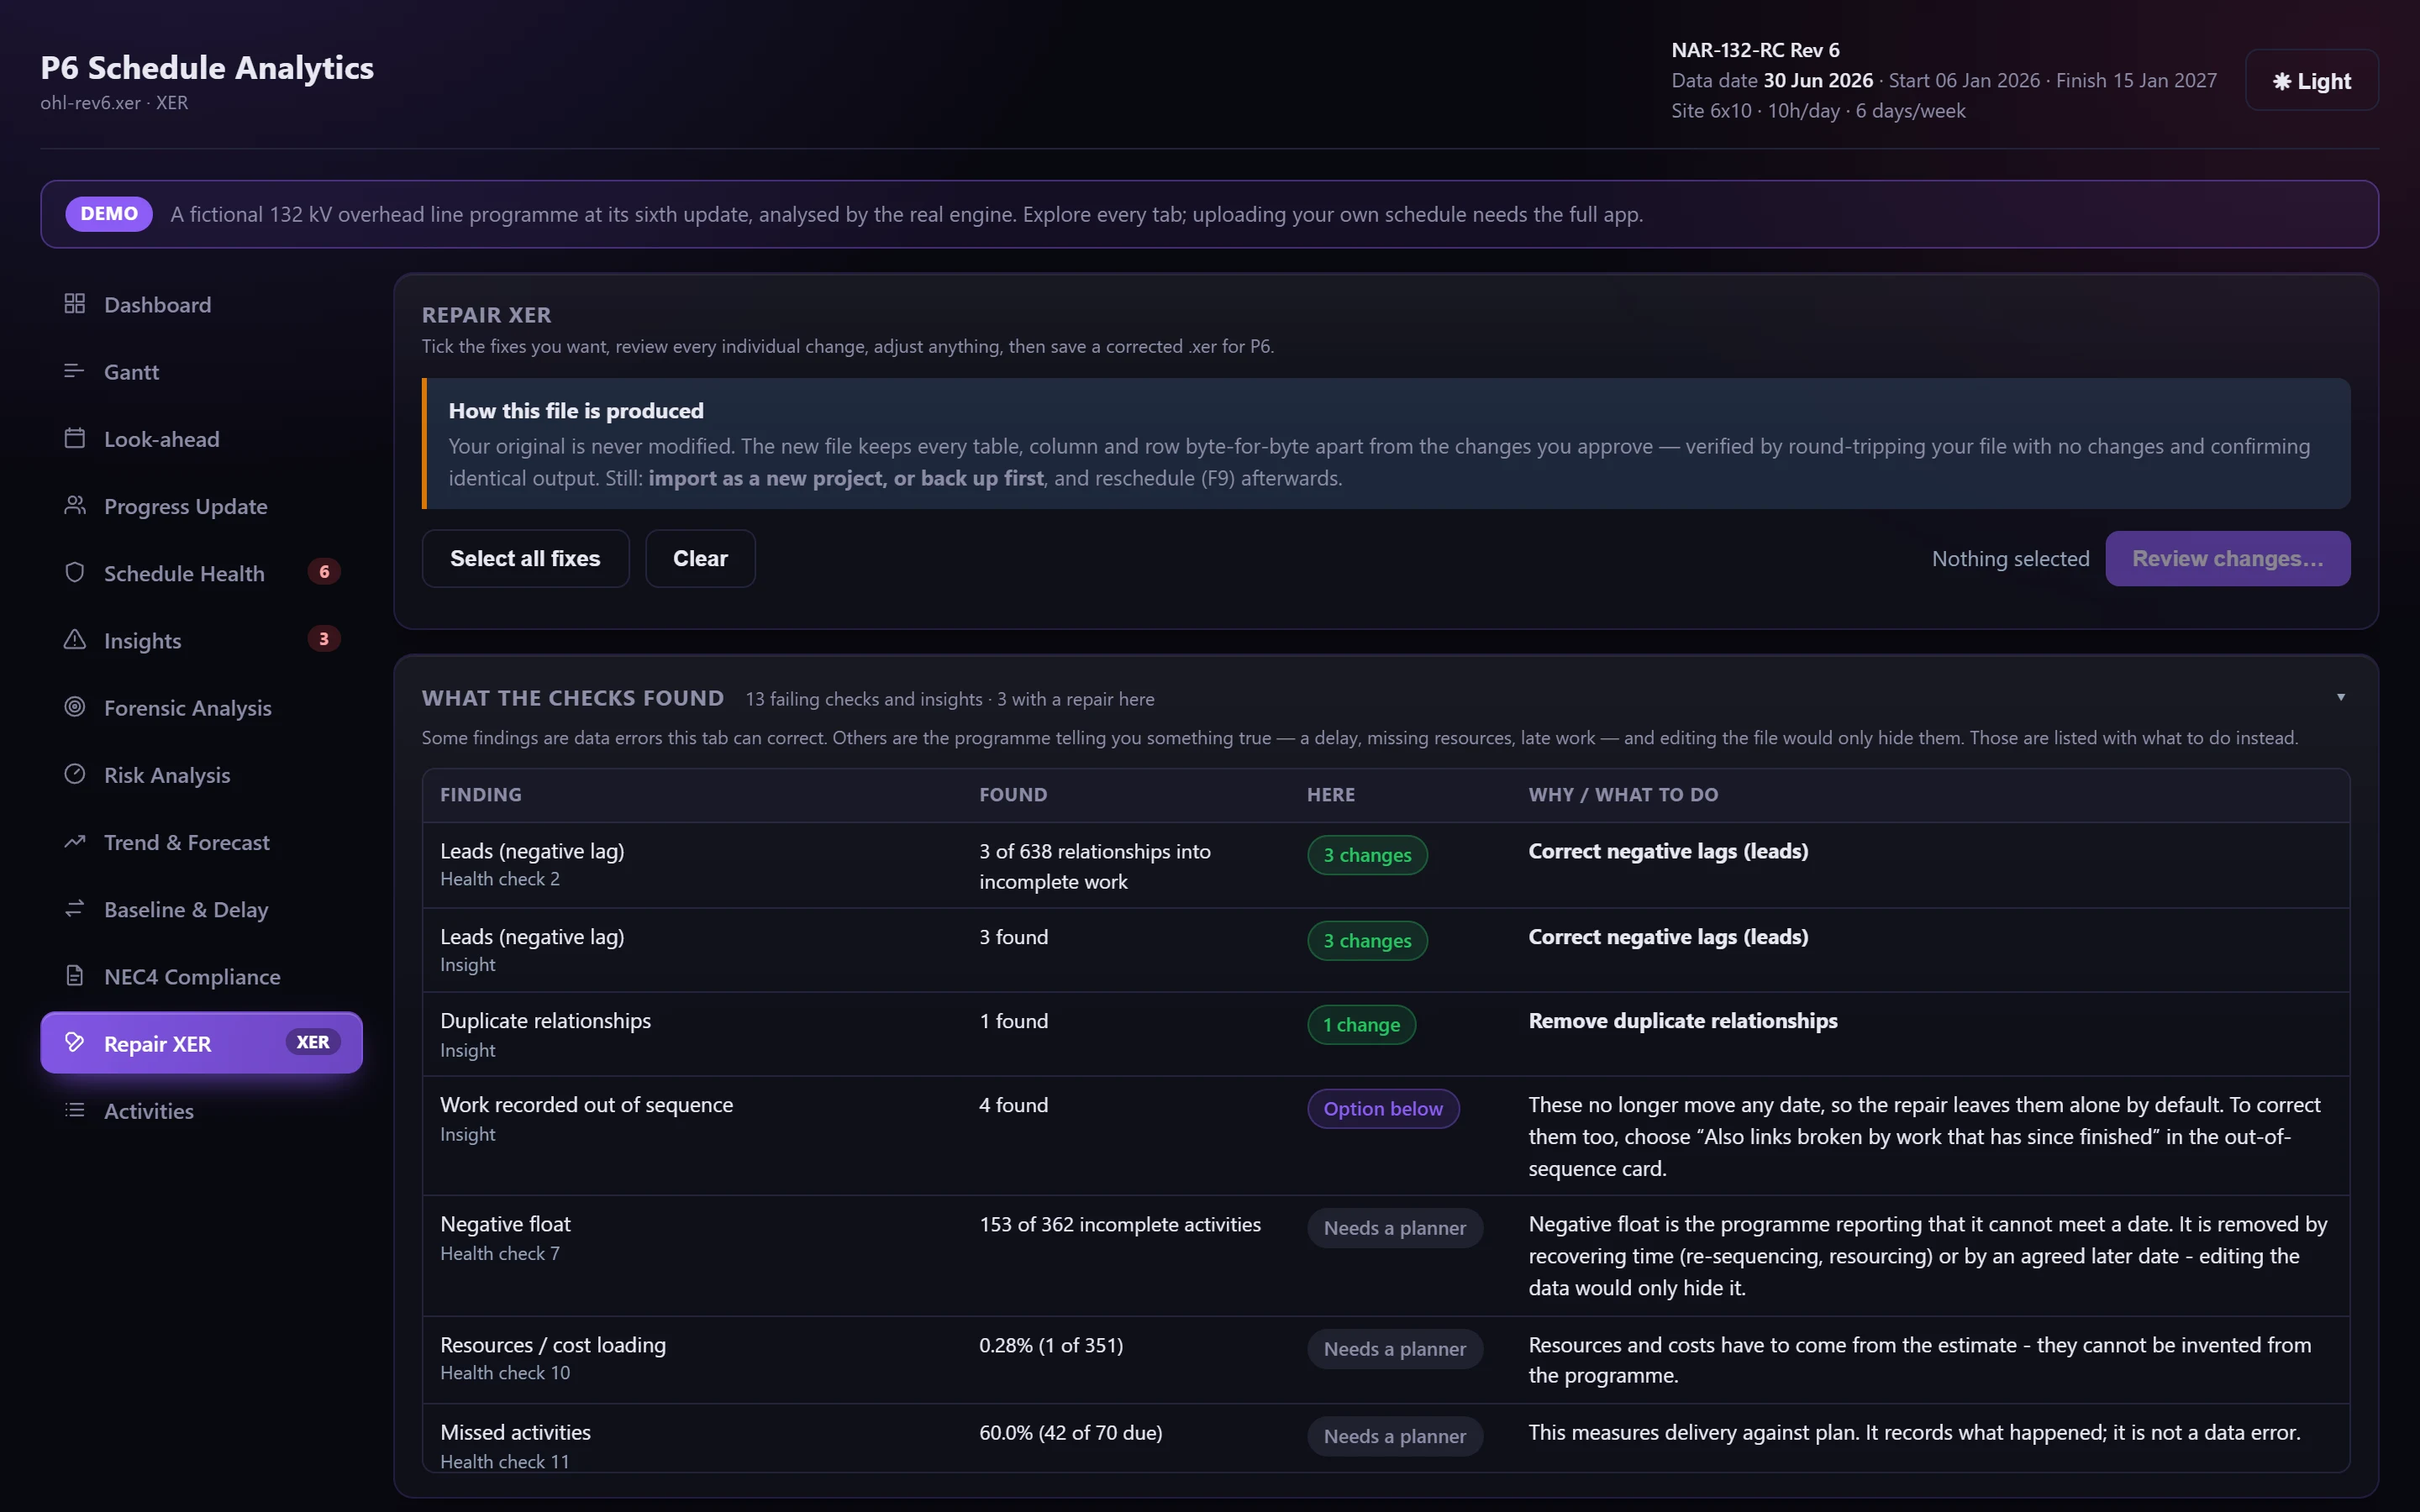Click Negative float finding
Viewport: 2420px width, 1512px height.
click(x=505, y=1224)
